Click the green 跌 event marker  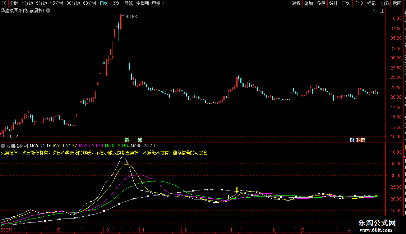click(127, 140)
